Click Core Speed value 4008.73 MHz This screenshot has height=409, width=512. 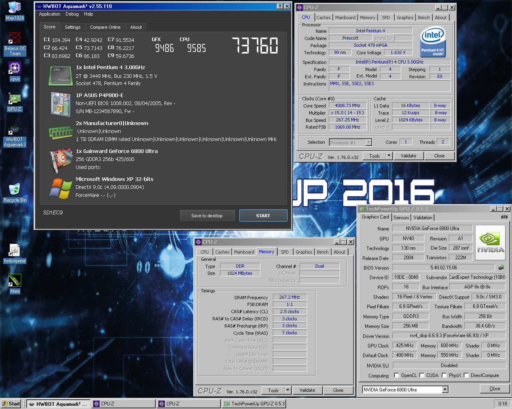pyautogui.click(x=348, y=105)
